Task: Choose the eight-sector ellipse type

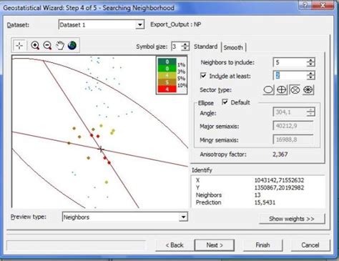Action: [308, 90]
